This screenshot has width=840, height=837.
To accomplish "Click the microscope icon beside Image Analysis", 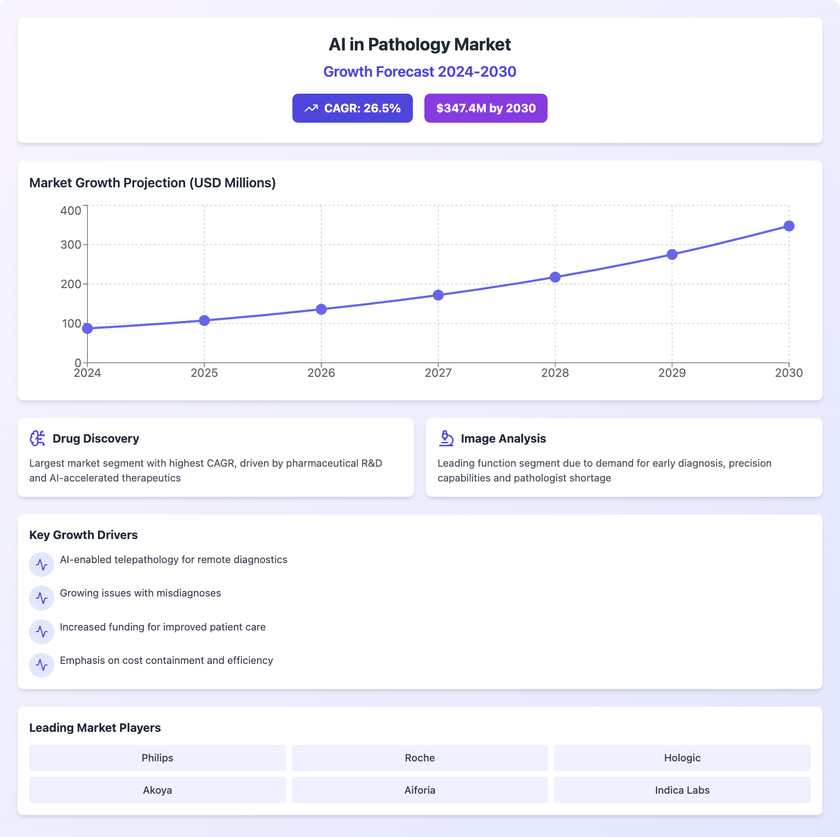I will coord(446,438).
